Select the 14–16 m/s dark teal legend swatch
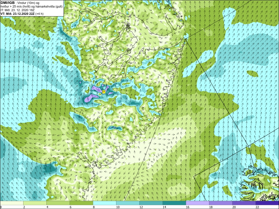279x209 pixels. 174,203
